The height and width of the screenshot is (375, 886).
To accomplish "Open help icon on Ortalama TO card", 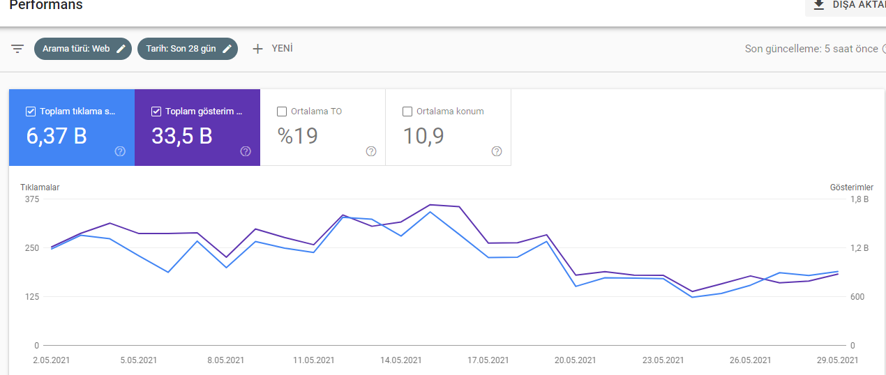I will point(371,151).
